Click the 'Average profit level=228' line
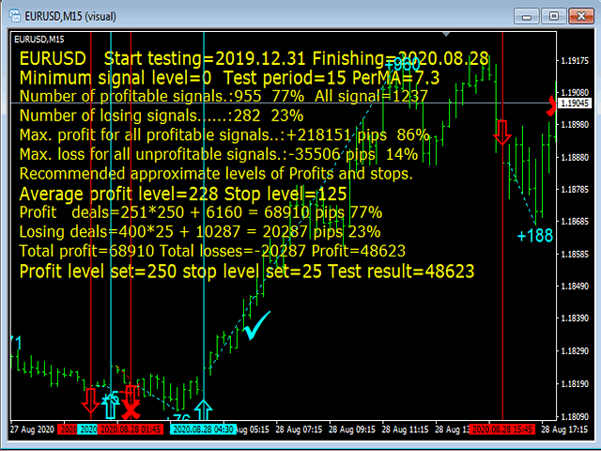Image resolution: width=601 pixels, height=451 pixels. coord(183,194)
